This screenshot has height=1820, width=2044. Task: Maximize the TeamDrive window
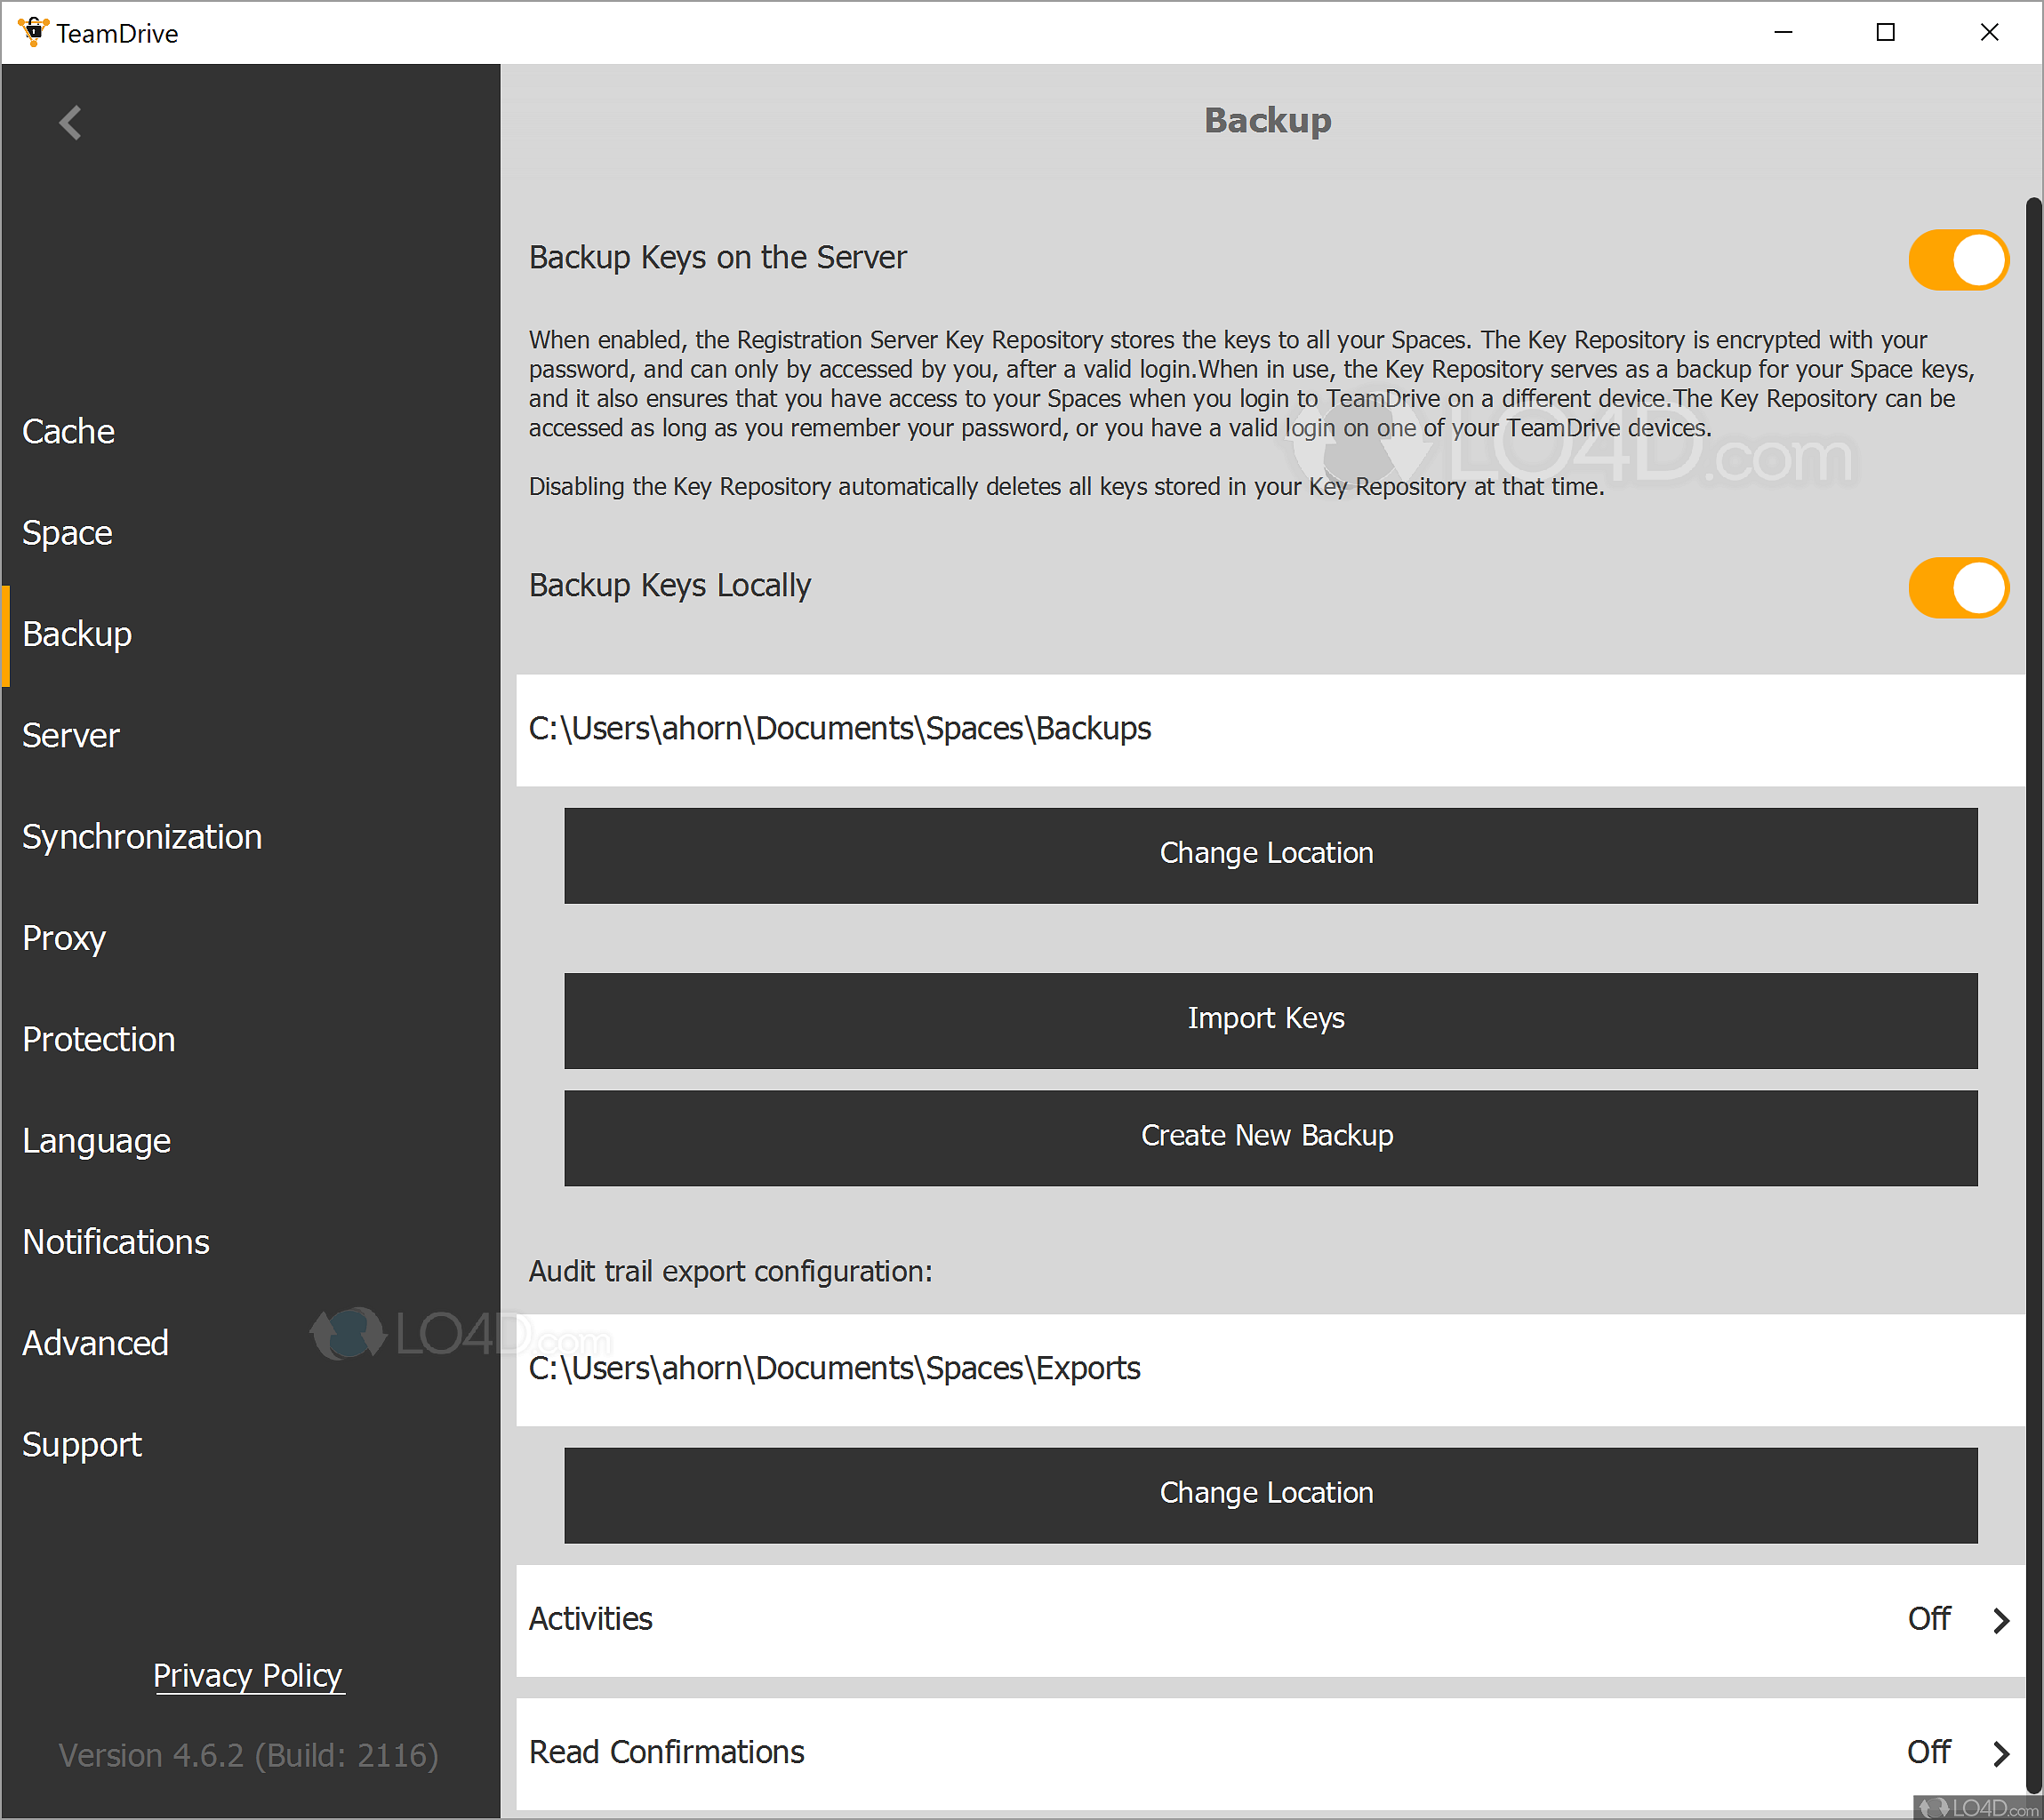click(1885, 32)
